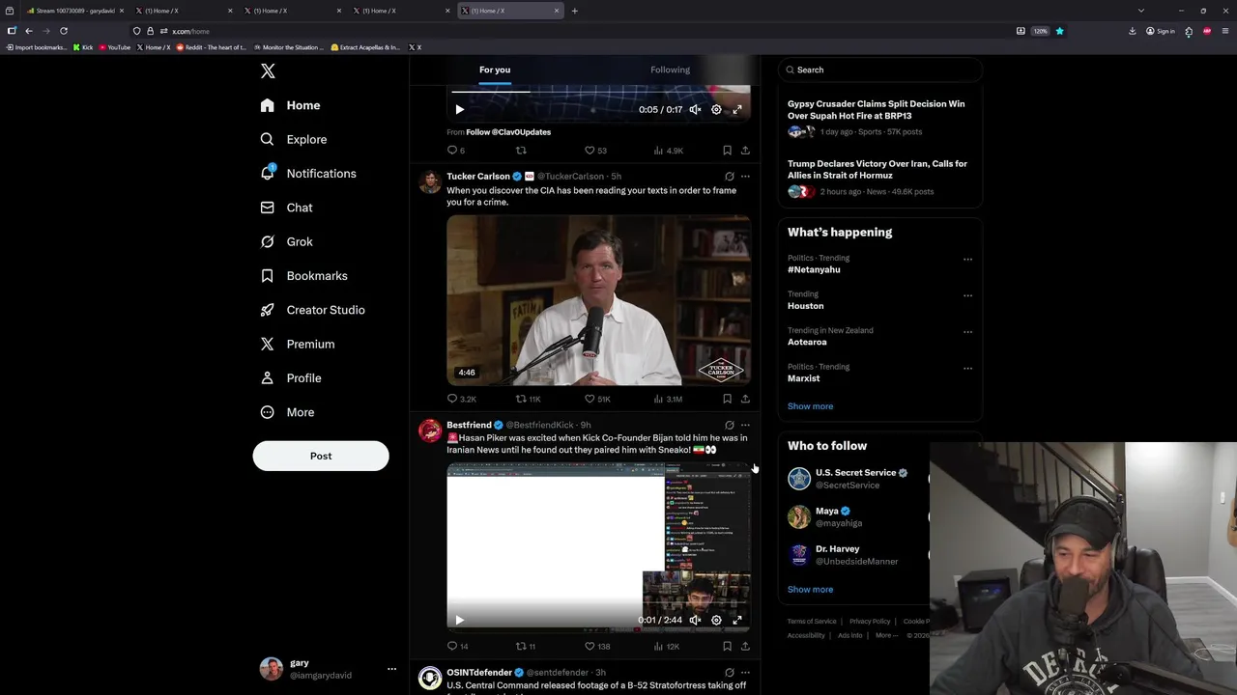Unmute the Bestfriend video

tap(695, 620)
